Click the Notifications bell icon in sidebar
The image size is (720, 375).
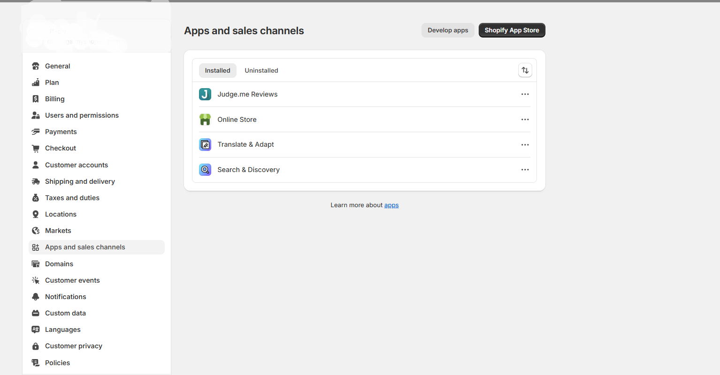(x=36, y=297)
